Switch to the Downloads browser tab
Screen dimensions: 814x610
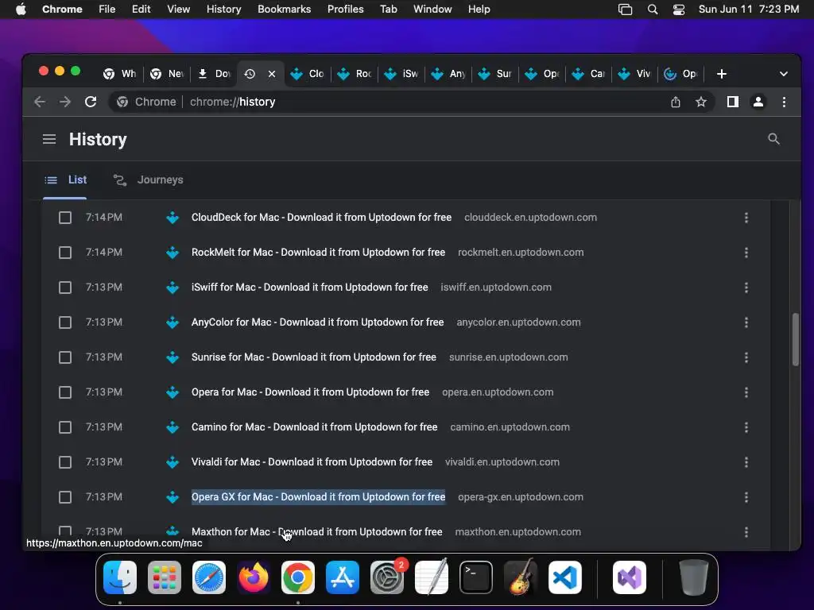point(215,74)
